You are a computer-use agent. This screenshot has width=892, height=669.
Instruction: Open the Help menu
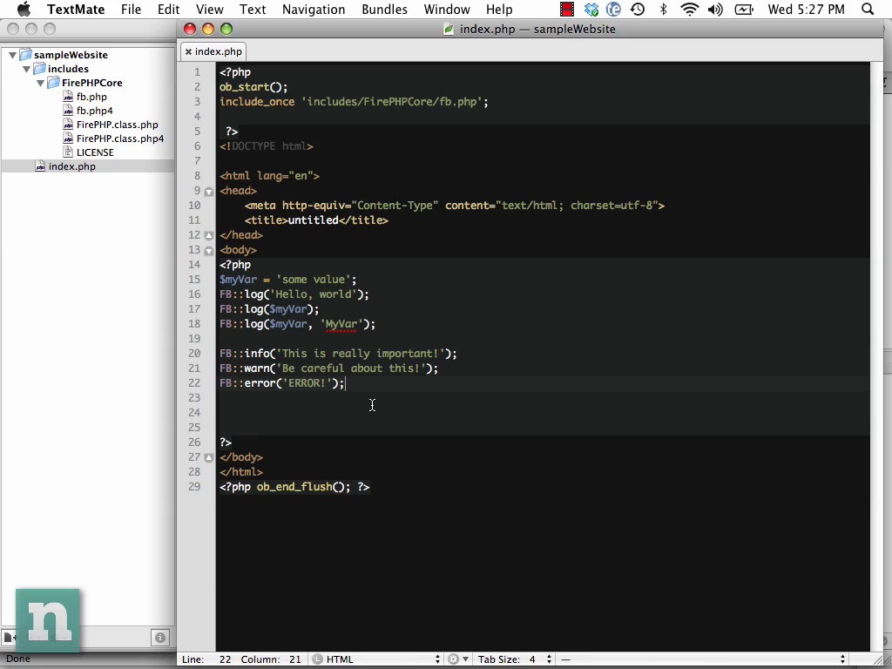(x=499, y=9)
